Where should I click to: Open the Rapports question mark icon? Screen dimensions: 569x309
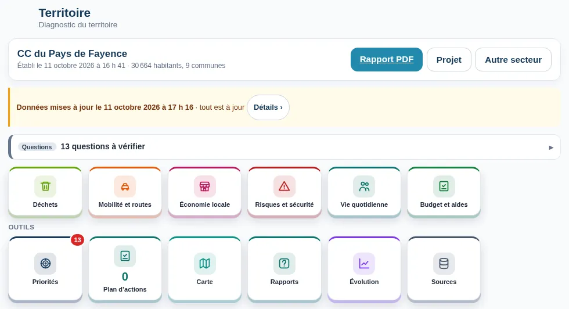284,263
